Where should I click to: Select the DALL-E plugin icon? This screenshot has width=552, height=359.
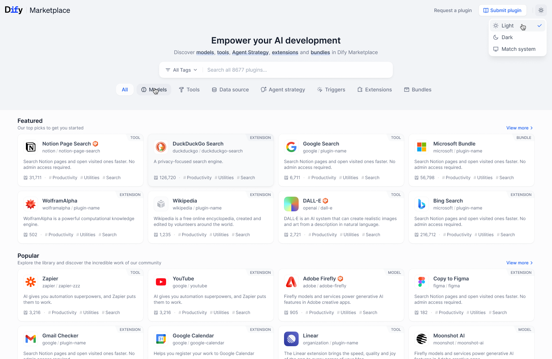pos(291,204)
